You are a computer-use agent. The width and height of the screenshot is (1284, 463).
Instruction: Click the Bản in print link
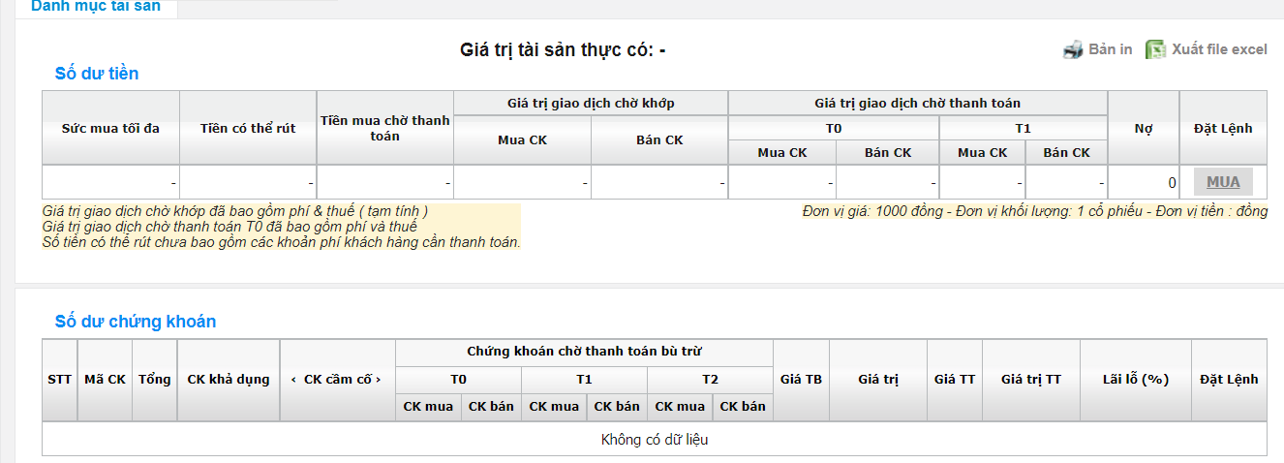(1110, 49)
